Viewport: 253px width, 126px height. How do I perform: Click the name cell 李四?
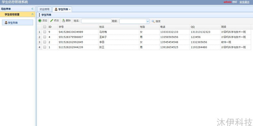pyautogui.click(x=102, y=42)
